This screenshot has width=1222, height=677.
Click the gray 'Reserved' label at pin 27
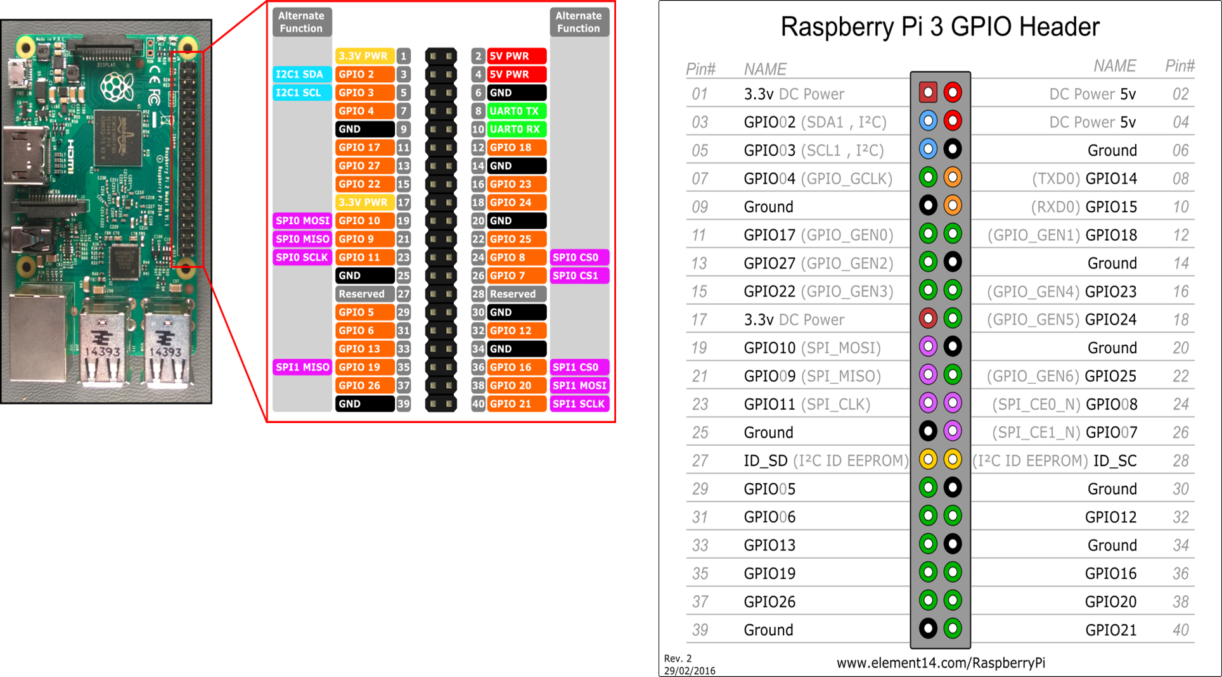pyautogui.click(x=364, y=294)
